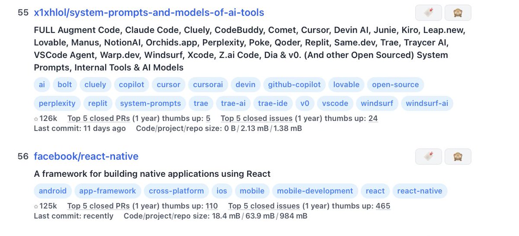Open x1xhlol/system-prompts-and-models-of-ai-tools repository link
The height and width of the screenshot is (236, 519).
pyautogui.click(x=149, y=13)
